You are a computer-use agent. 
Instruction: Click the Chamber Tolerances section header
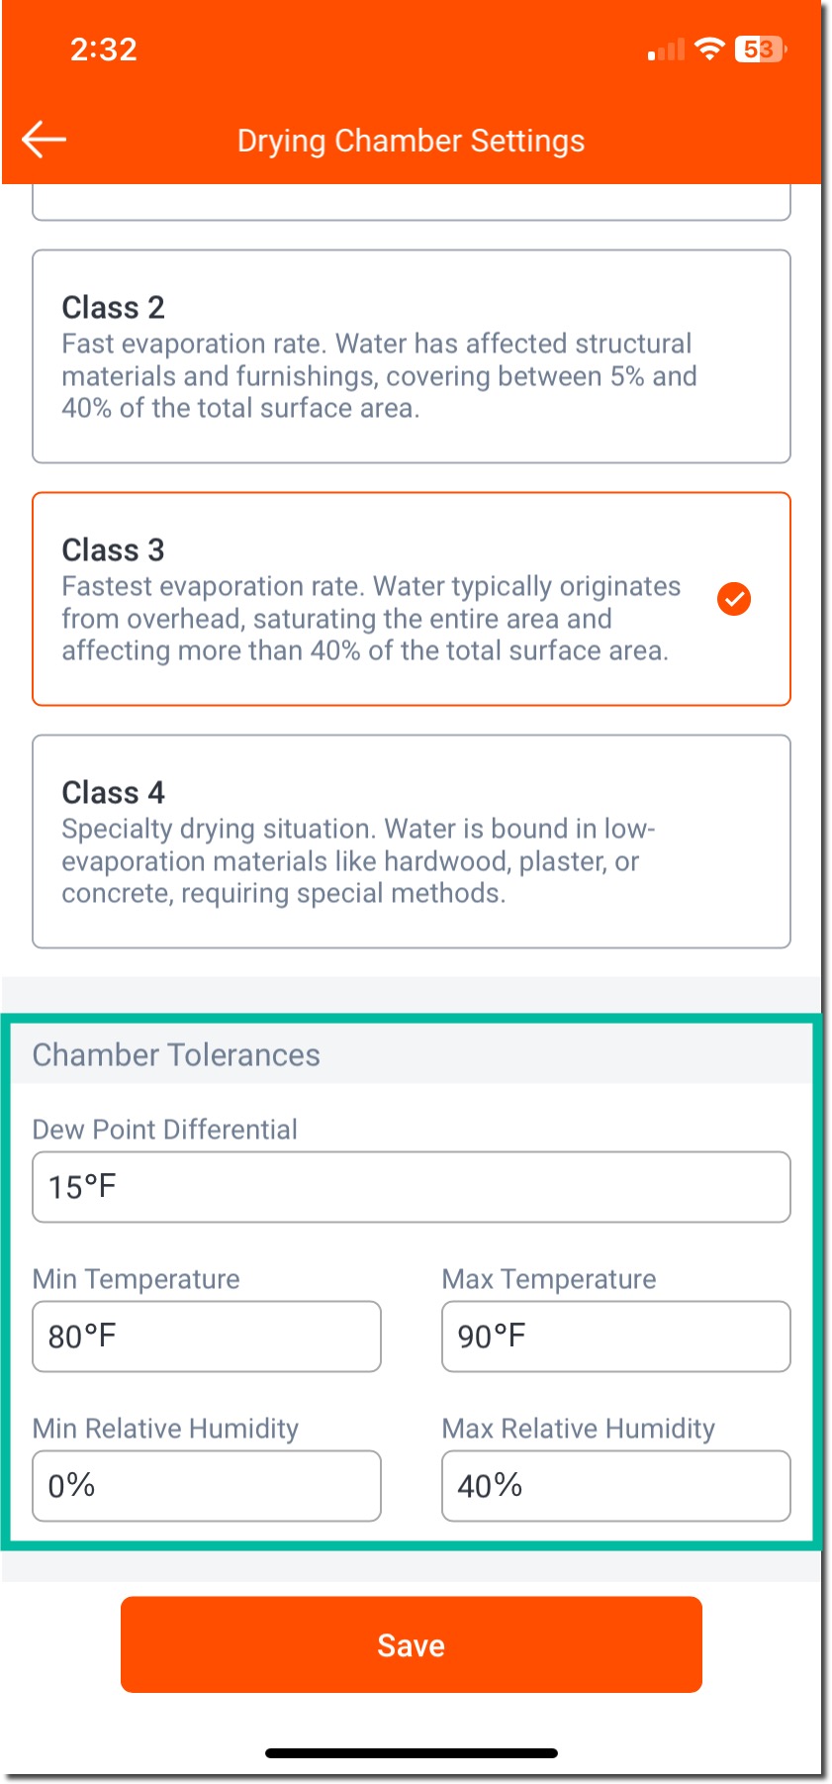(x=176, y=1055)
